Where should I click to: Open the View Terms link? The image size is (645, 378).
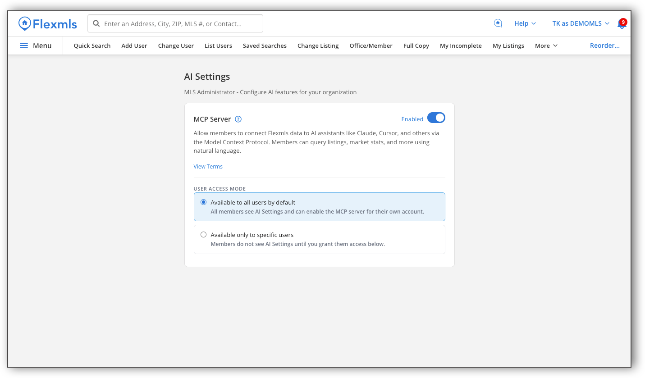pos(208,166)
